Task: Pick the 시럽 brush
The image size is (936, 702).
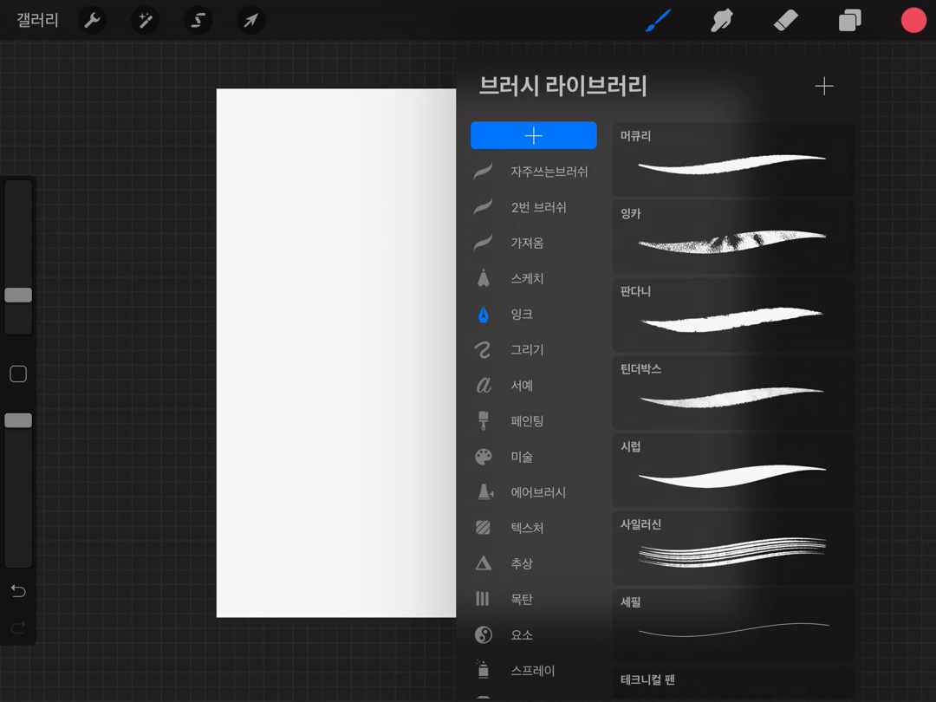Action: pos(732,471)
